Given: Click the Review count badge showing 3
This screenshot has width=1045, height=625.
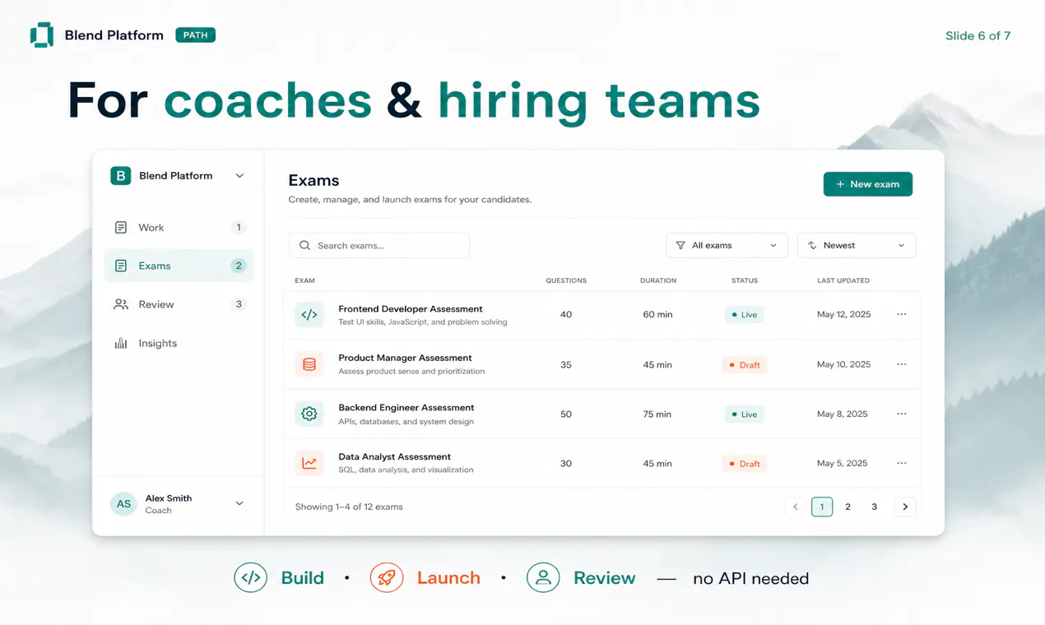Looking at the screenshot, I should (239, 304).
